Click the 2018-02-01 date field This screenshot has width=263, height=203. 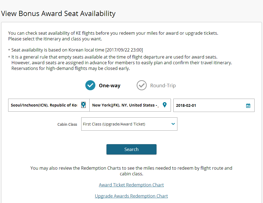click(214, 105)
